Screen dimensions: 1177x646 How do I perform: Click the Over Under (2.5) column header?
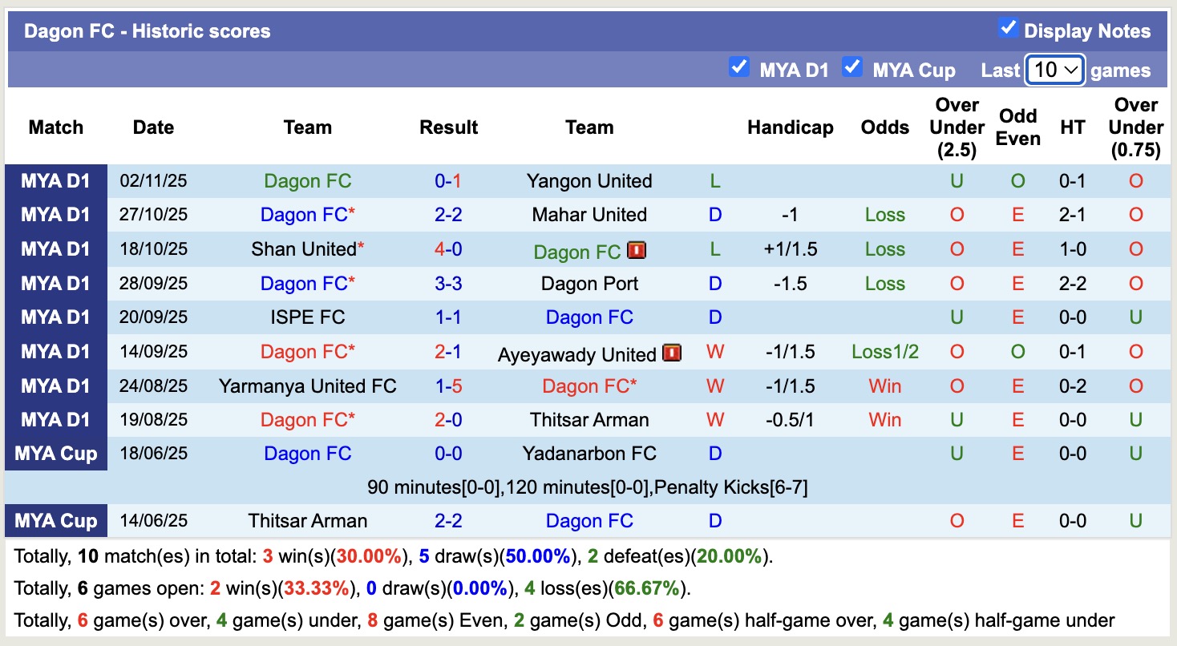957,127
